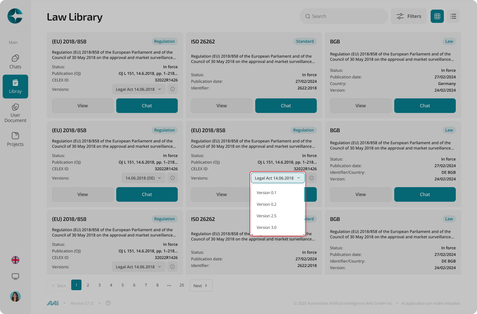Select the Library sidebar item
This screenshot has height=314, width=477.
[x=15, y=86]
